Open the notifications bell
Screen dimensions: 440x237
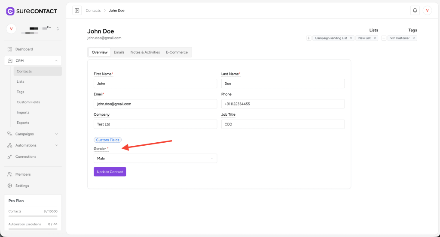(x=415, y=10)
